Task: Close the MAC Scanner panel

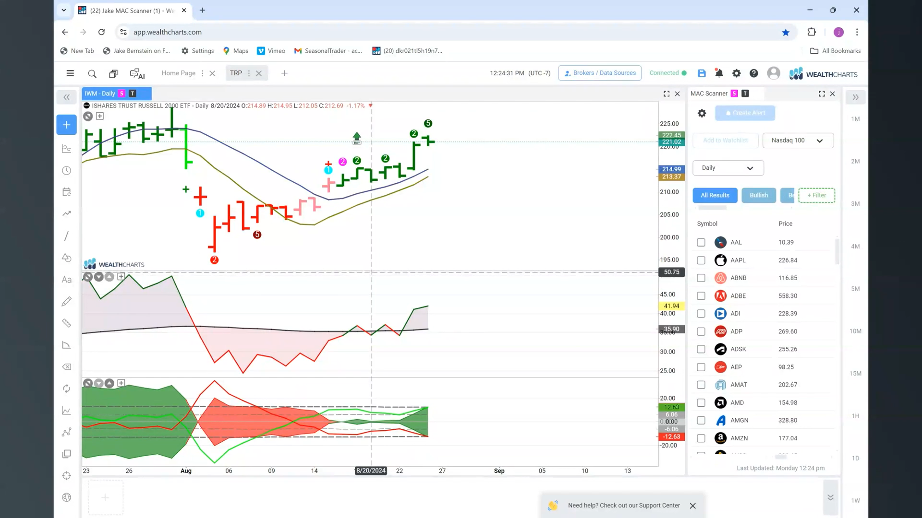Action: coord(833,94)
